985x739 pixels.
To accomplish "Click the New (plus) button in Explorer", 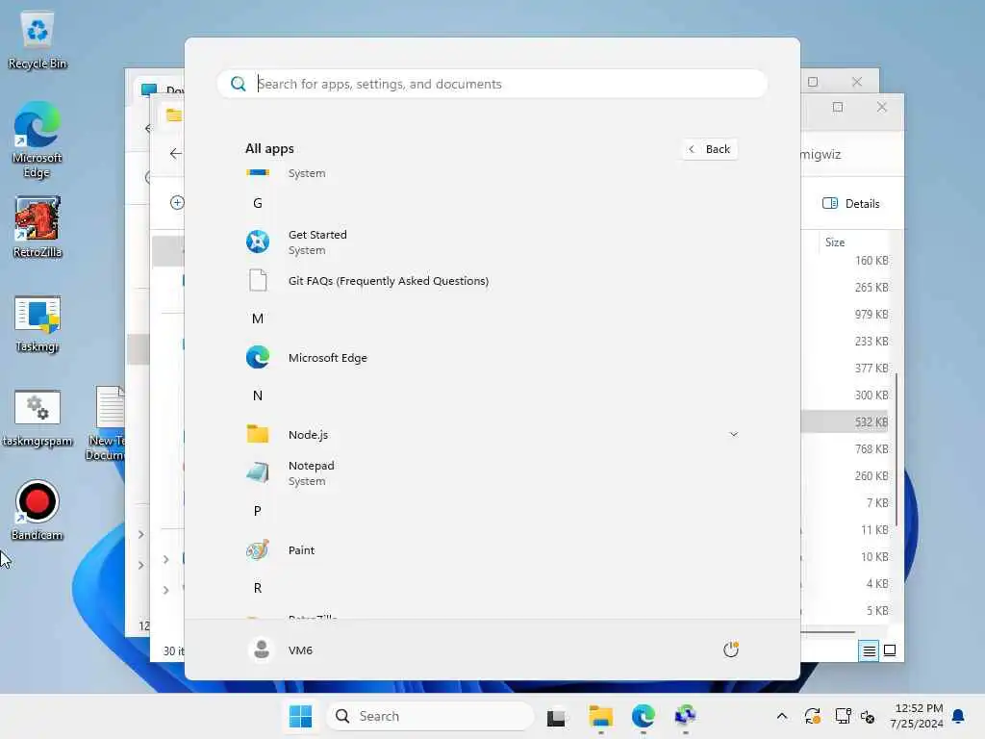I will (x=177, y=202).
